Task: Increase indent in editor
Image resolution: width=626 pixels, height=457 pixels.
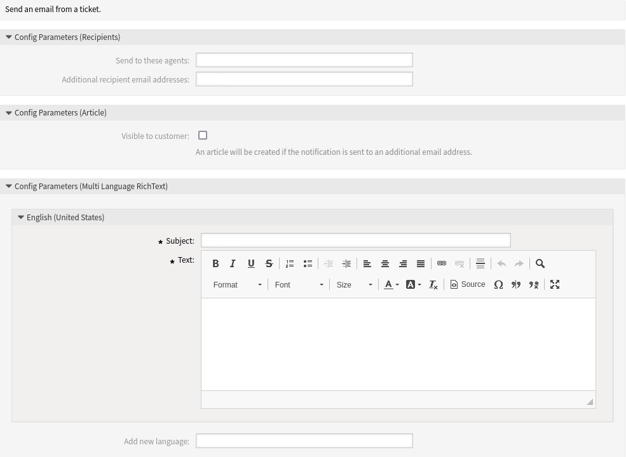Action: [346, 263]
